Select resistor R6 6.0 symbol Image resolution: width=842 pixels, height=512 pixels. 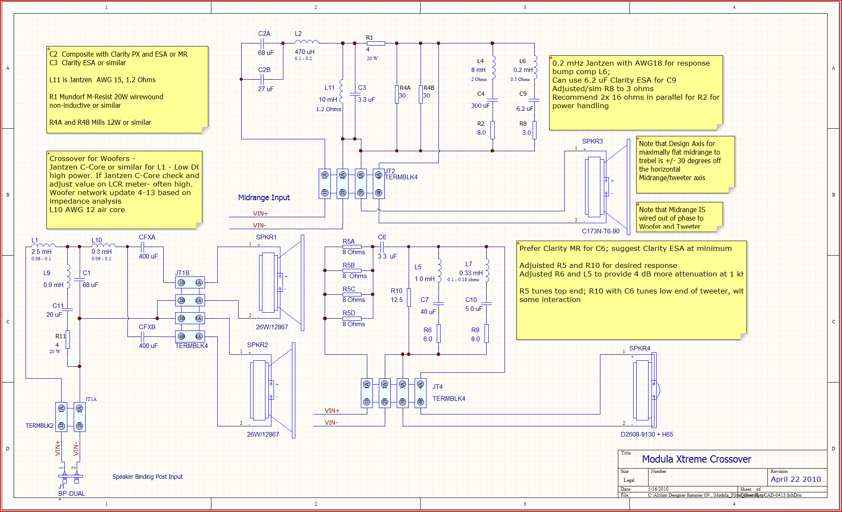tap(438, 333)
